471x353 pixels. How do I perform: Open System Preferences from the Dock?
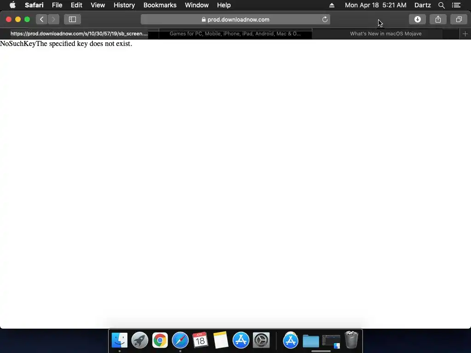coord(261,341)
